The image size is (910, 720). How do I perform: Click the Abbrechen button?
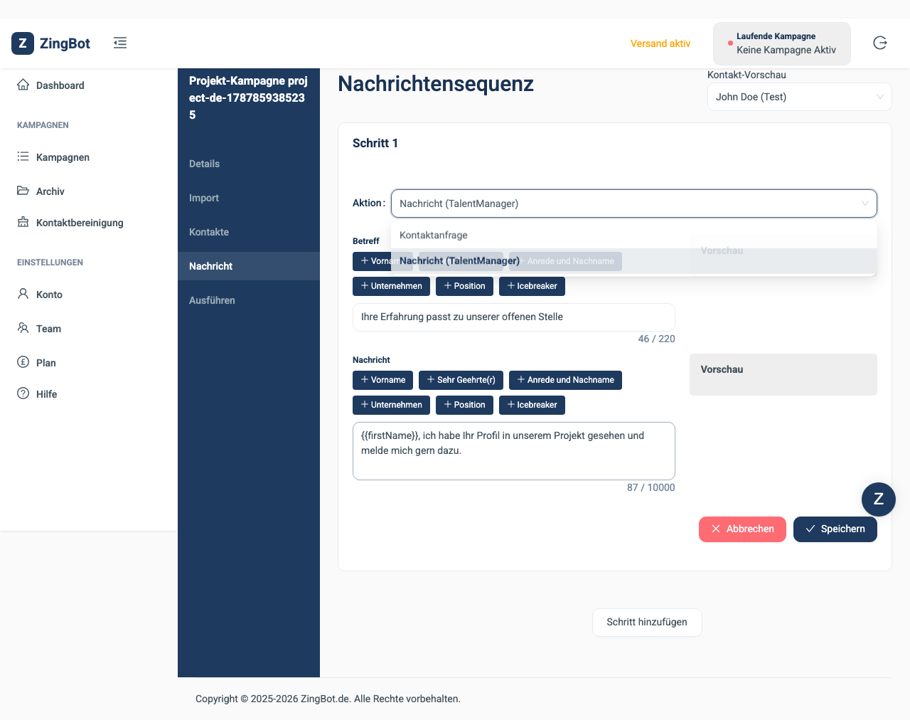742,529
